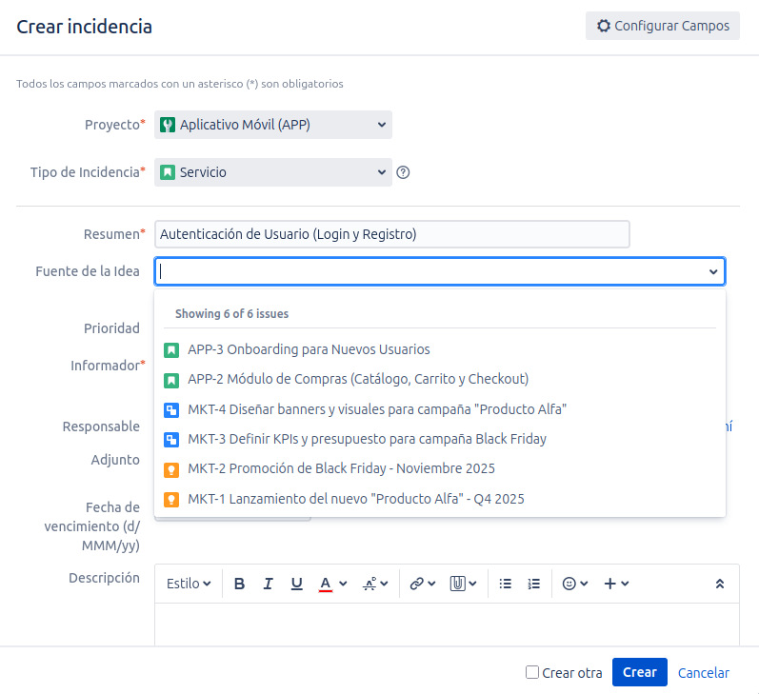
Task: Enable the Crear otra checkbox
Action: (x=532, y=672)
